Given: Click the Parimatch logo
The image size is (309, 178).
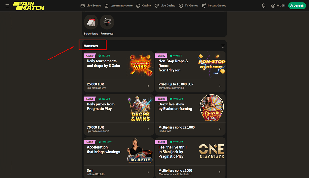Looking at the screenshot, I should [29, 6].
